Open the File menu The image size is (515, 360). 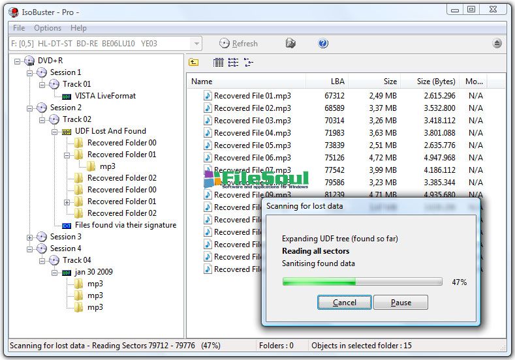[19, 28]
